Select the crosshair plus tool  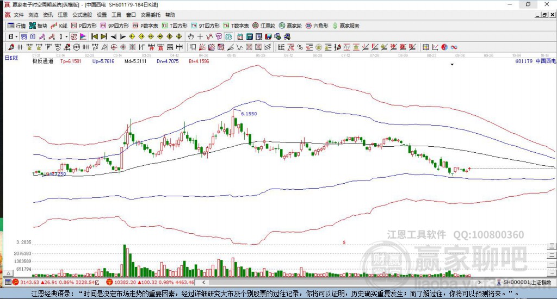[x=200, y=36]
